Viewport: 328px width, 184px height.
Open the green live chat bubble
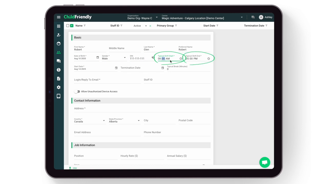click(264, 162)
